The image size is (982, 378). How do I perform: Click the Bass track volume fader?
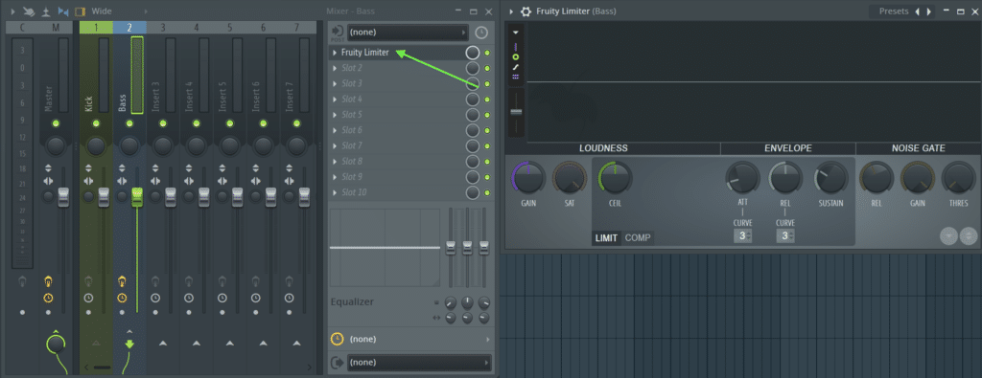click(137, 197)
